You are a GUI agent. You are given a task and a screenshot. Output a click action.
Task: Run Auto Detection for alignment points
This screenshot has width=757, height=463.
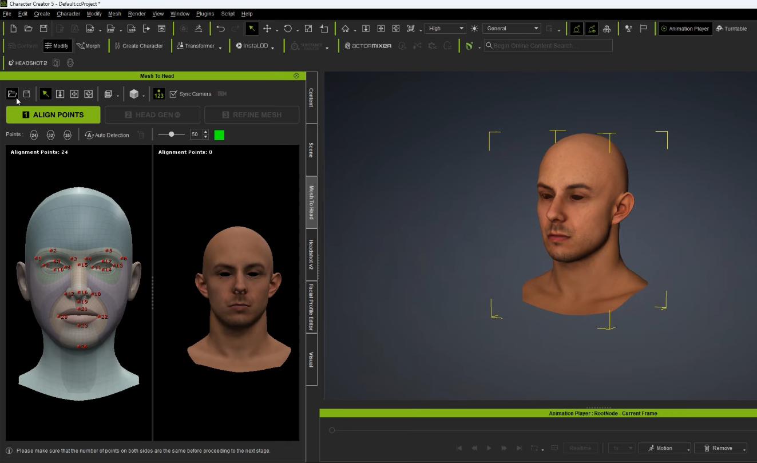point(107,135)
